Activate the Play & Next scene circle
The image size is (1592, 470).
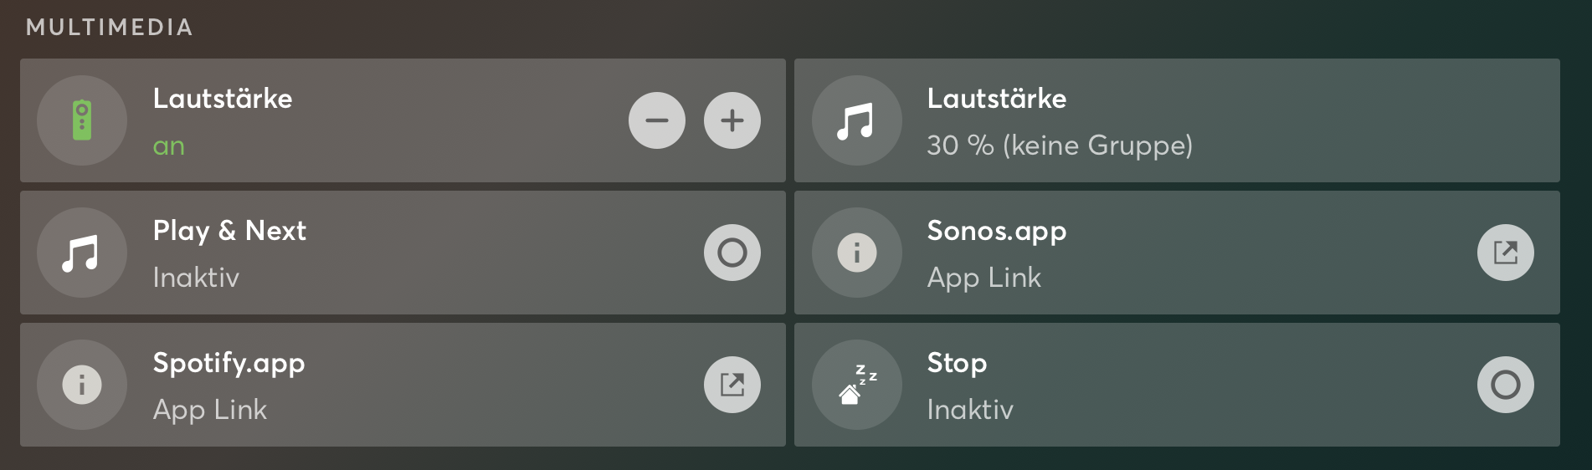(732, 253)
